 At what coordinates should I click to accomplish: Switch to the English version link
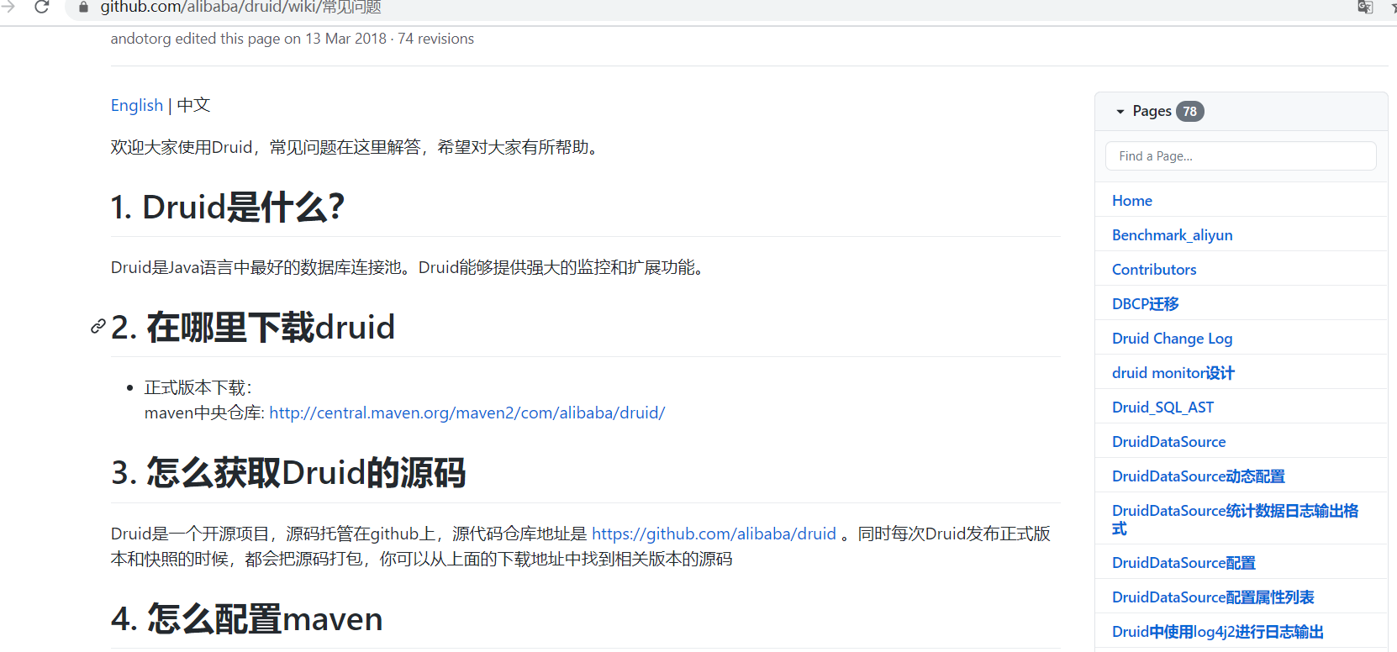[x=137, y=105]
